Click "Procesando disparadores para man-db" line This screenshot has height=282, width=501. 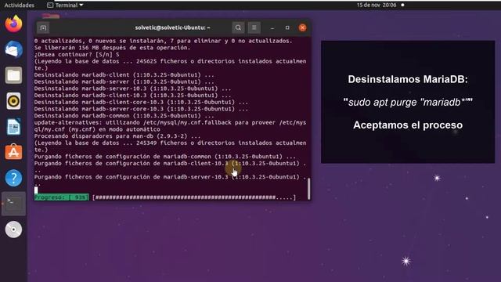117,136
